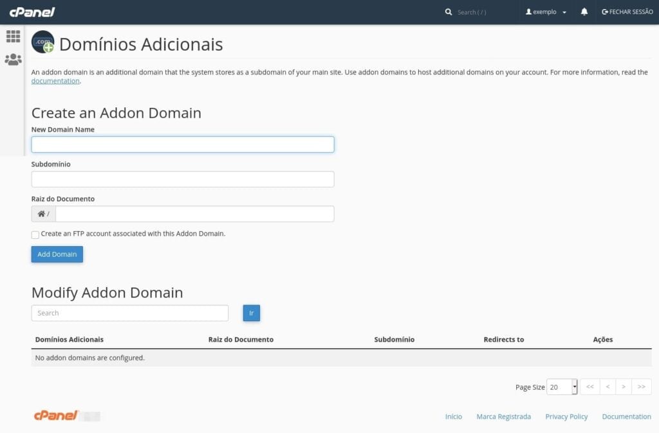Click the cPanel logo in header
659x433 pixels.
point(32,12)
